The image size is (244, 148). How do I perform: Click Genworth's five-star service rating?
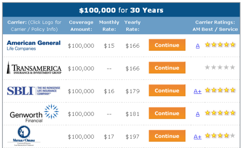tap(220, 113)
